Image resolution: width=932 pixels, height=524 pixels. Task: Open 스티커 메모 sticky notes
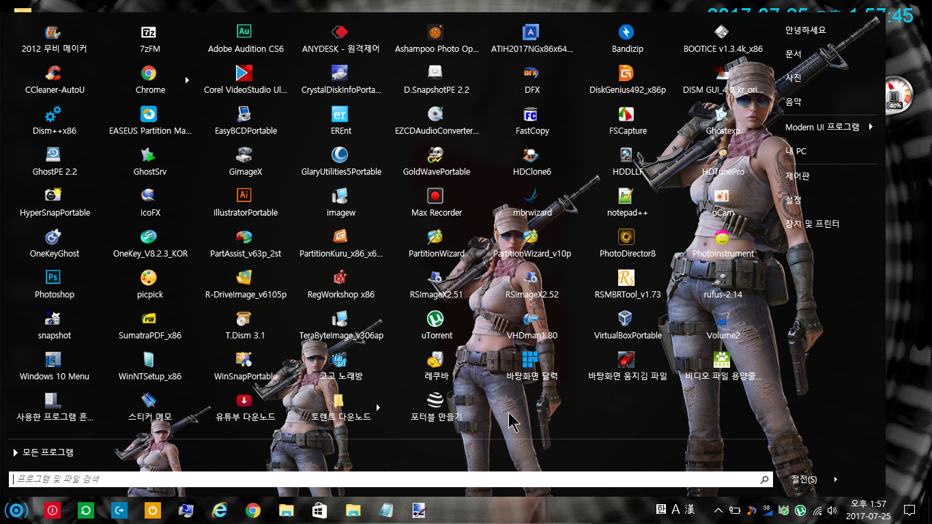[x=150, y=407]
